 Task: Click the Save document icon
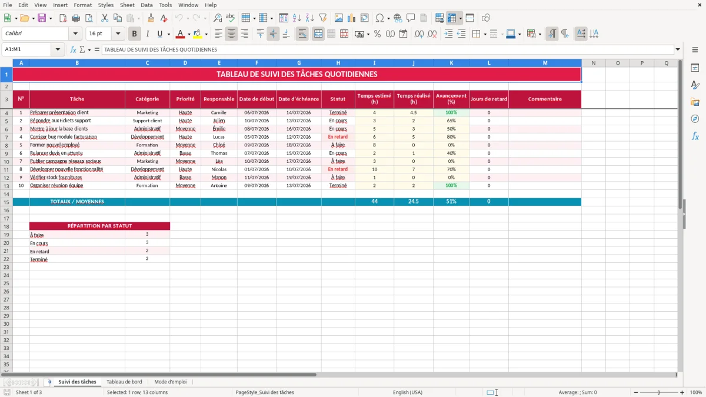[42, 18]
